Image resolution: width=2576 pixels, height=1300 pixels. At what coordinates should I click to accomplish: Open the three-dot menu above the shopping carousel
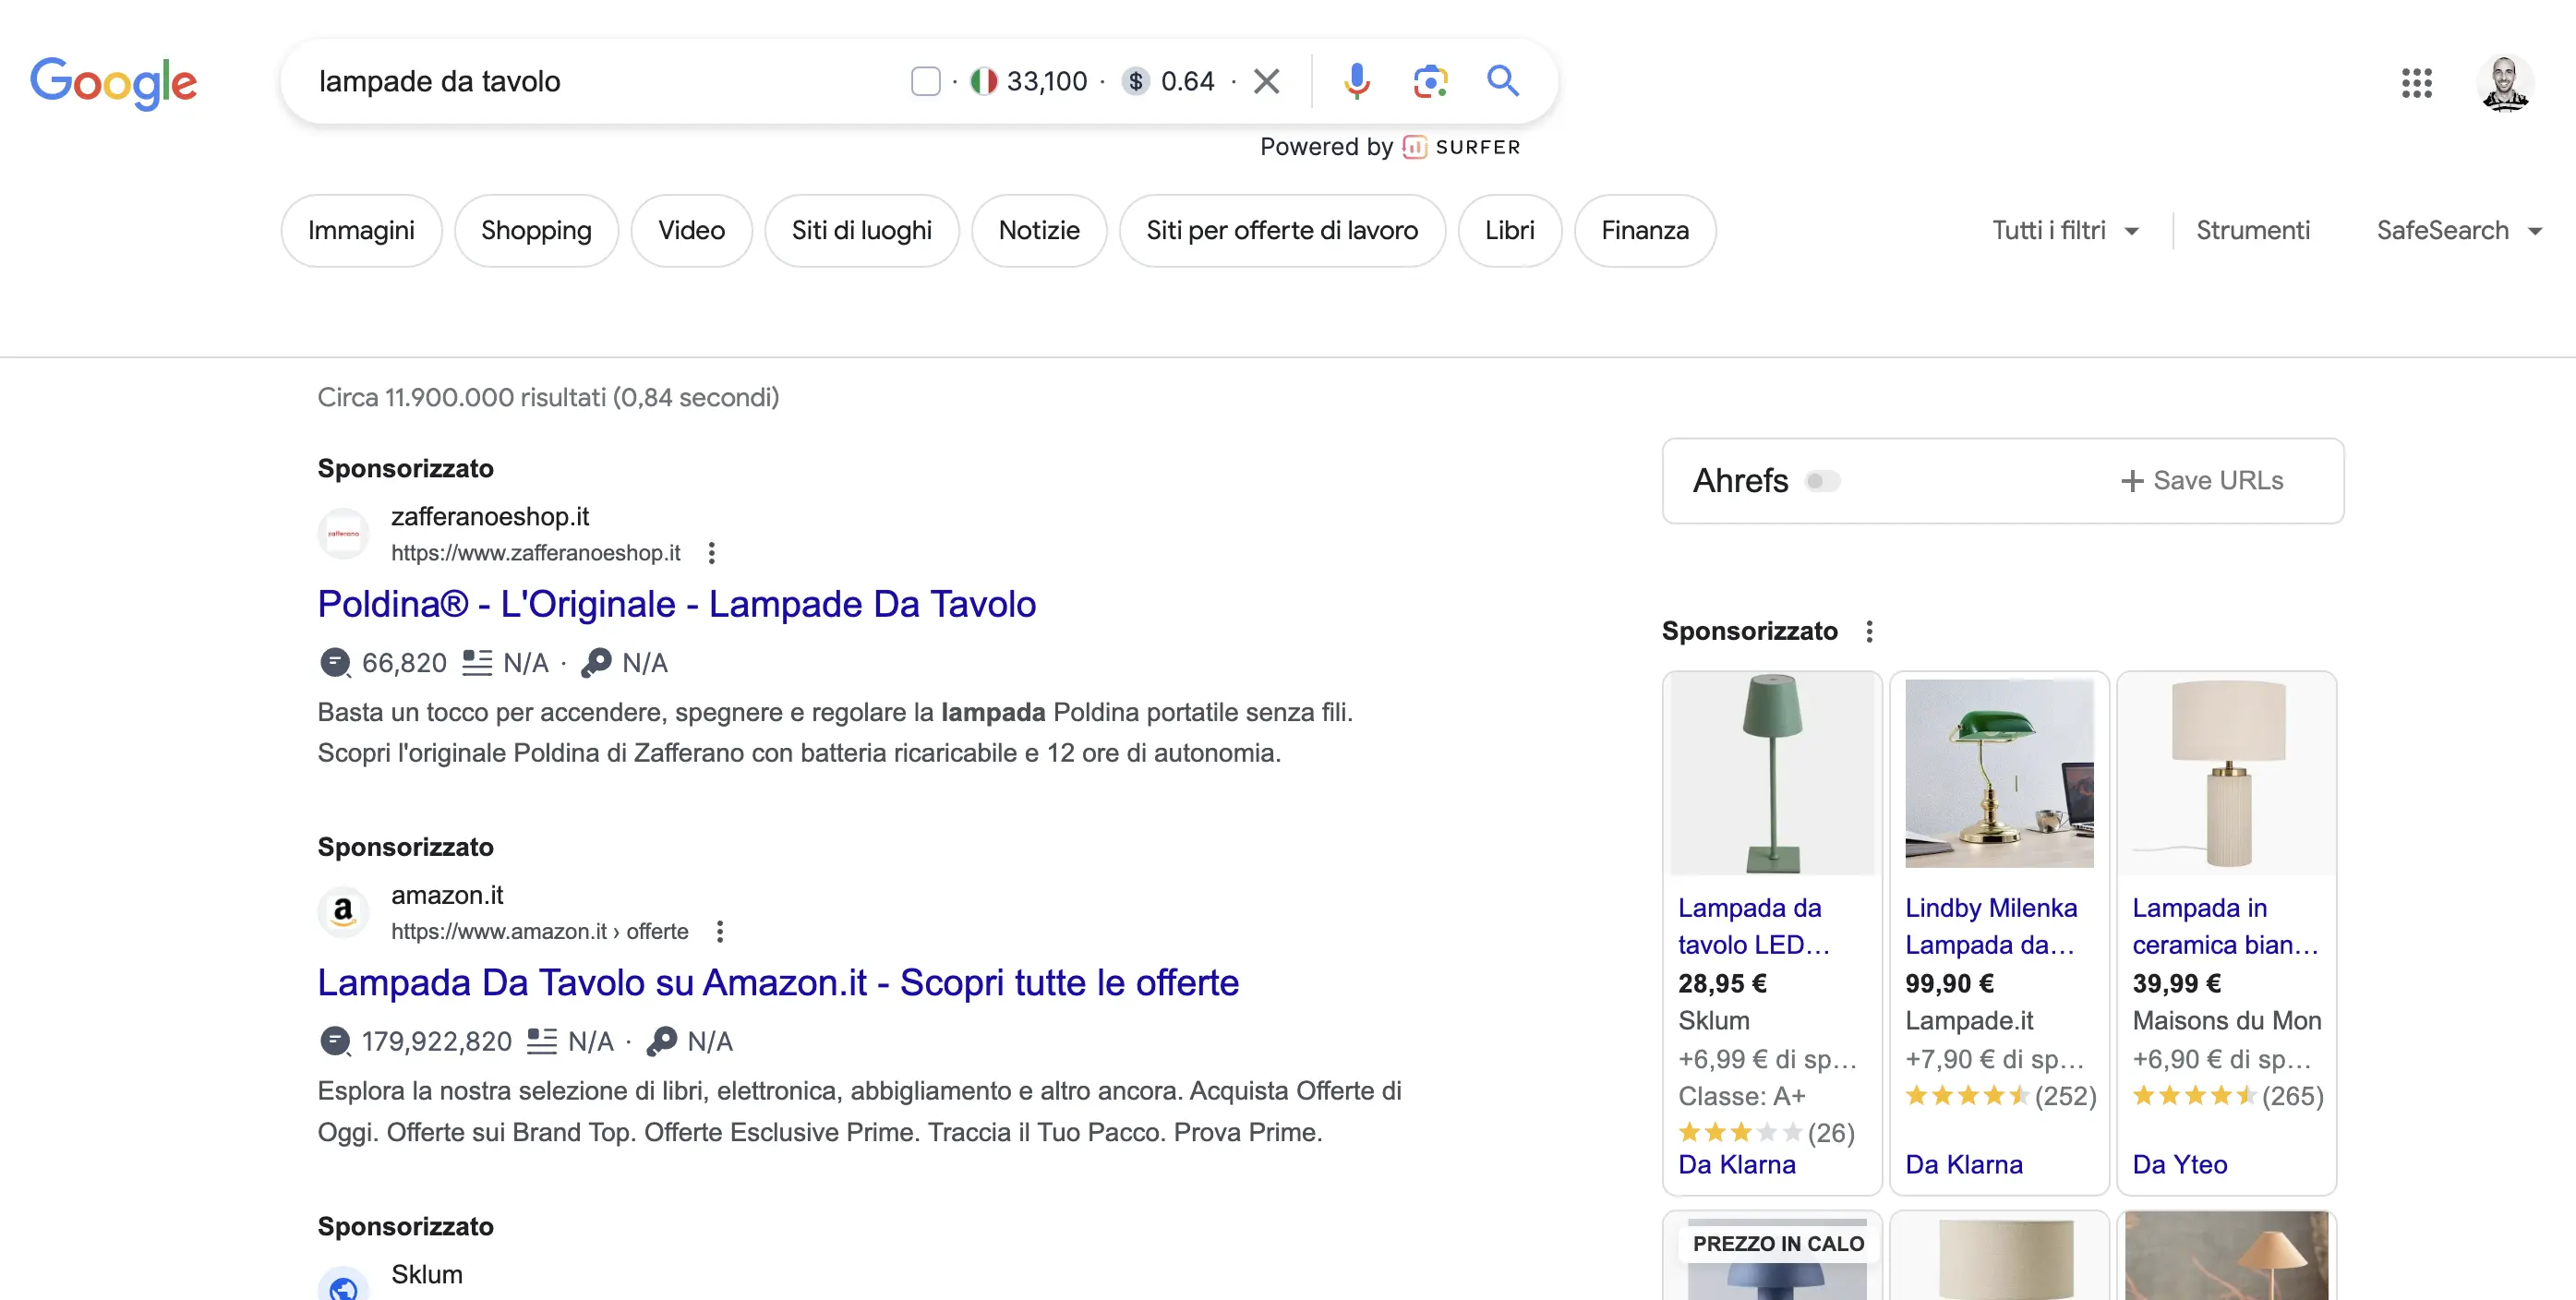(x=1871, y=631)
